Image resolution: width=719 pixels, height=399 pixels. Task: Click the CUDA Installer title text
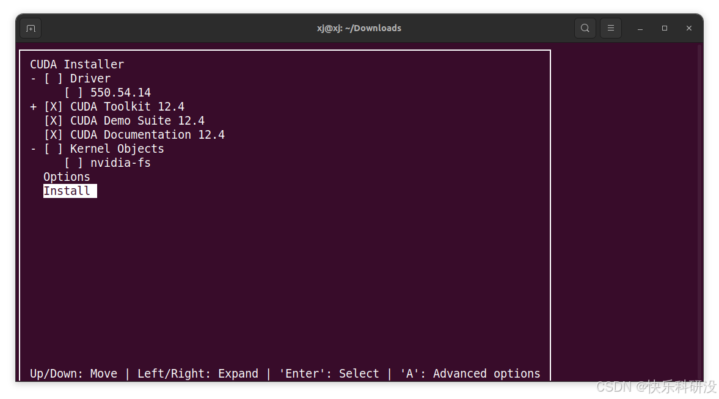(x=77, y=64)
